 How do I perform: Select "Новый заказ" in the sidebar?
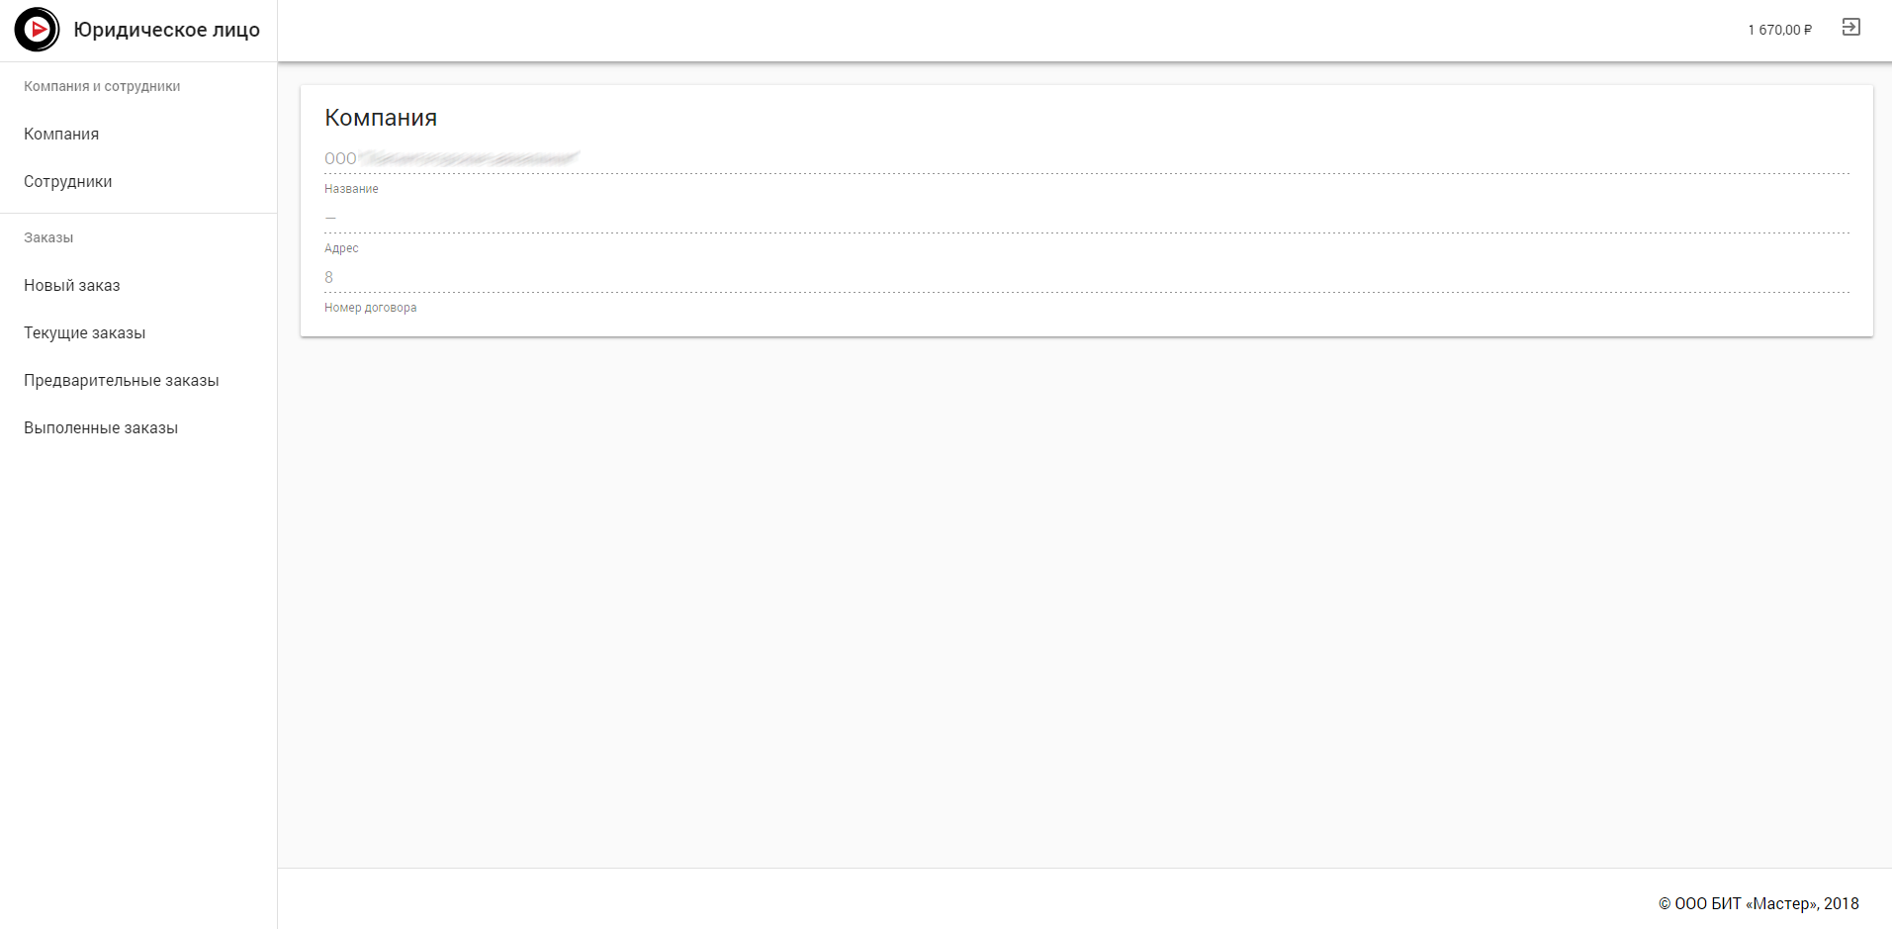click(72, 285)
